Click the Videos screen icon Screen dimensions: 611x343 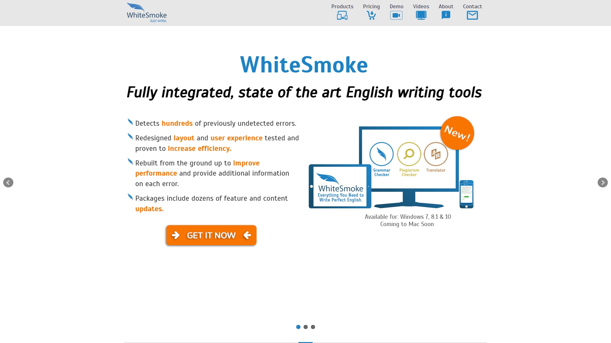pos(421,15)
